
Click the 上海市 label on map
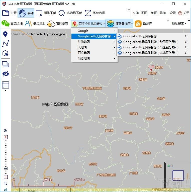tap(180, 133)
